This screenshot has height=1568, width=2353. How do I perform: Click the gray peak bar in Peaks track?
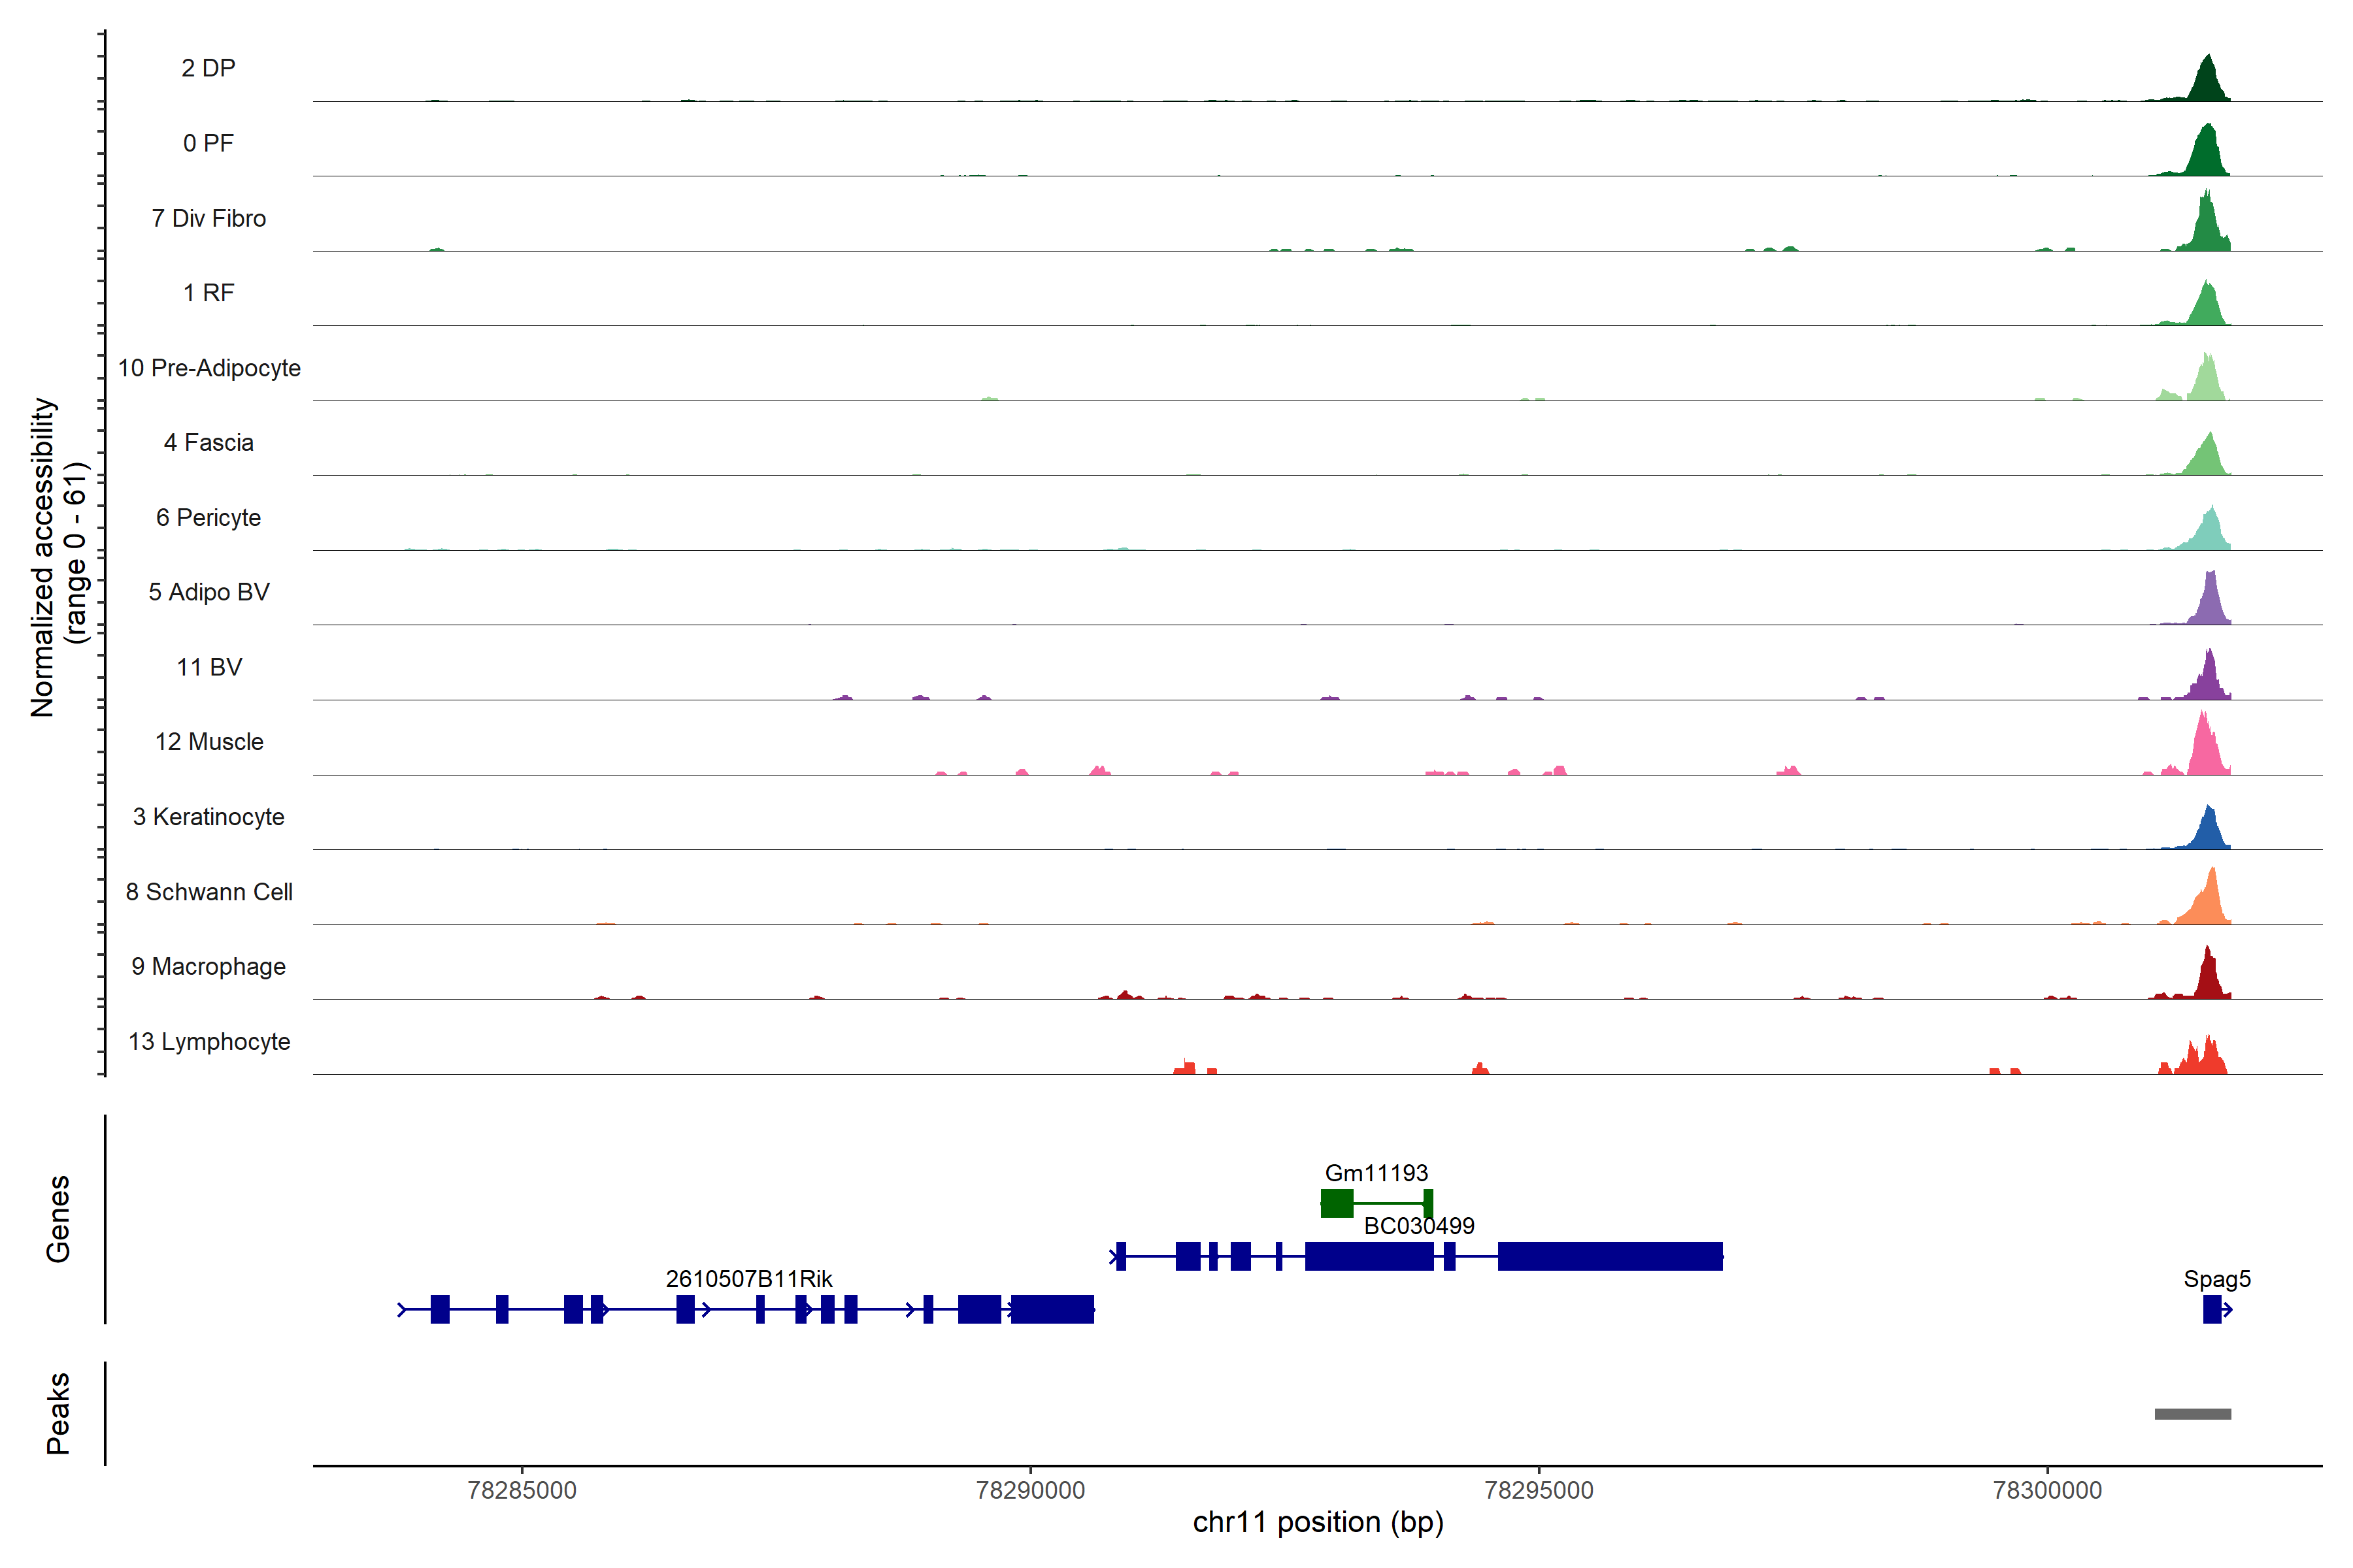pos(2192,1413)
